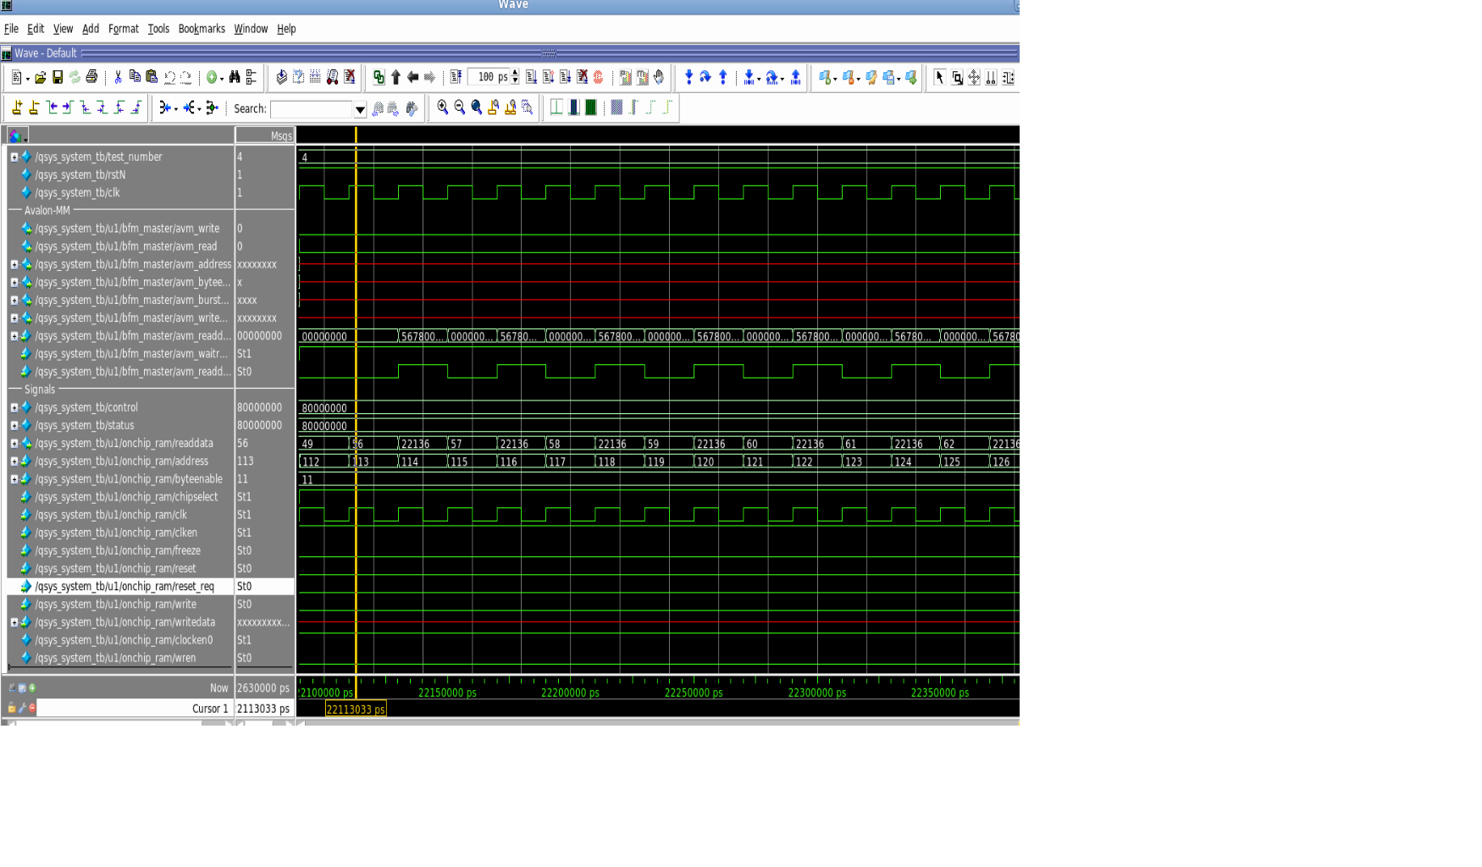Open the Bookmarks menu
The height and width of the screenshot is (867, 1482).
click(x=202, y=29)
